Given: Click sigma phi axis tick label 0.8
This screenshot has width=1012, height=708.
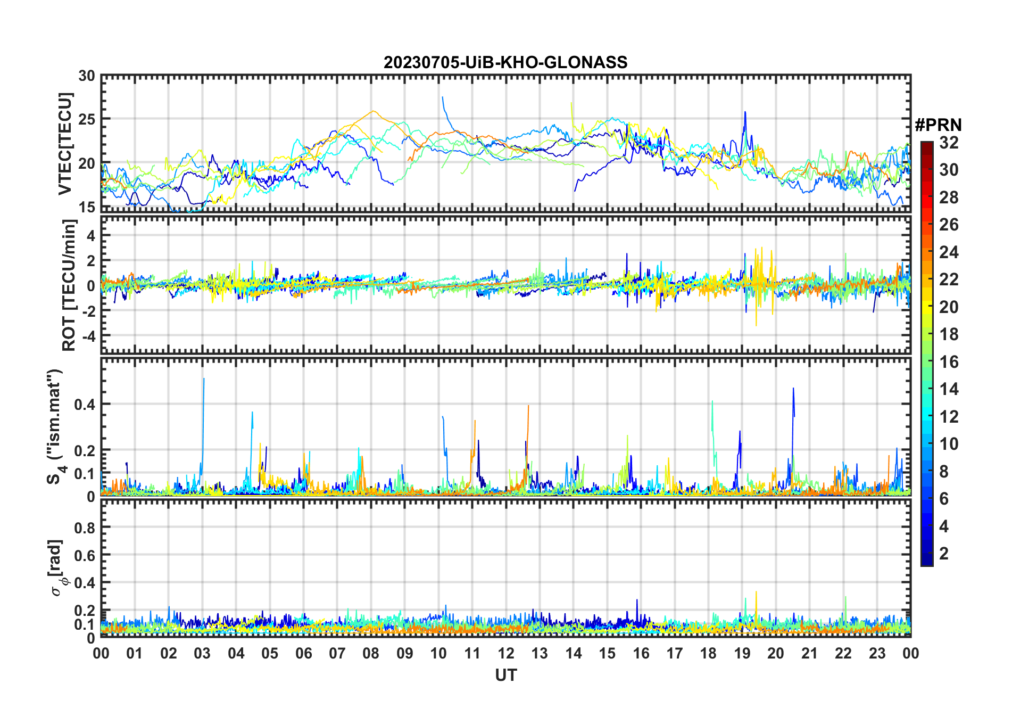Looking at the screenshot, I should coord(85,528).
